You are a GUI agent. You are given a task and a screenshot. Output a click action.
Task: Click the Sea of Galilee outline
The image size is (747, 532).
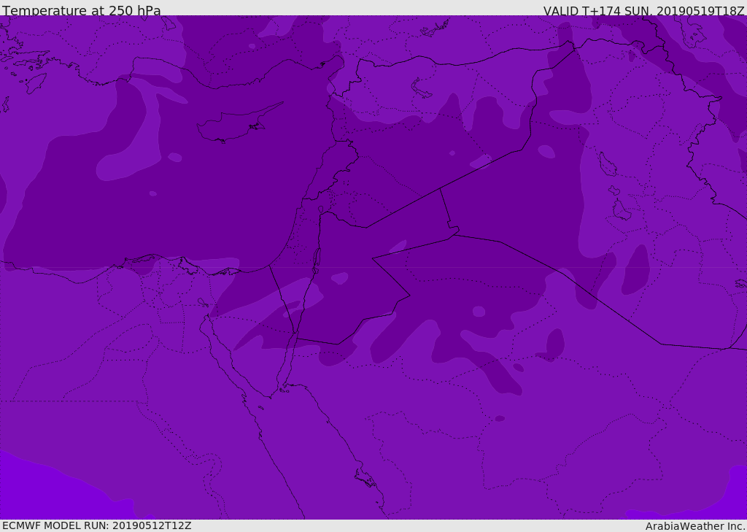tap(320, 209)
